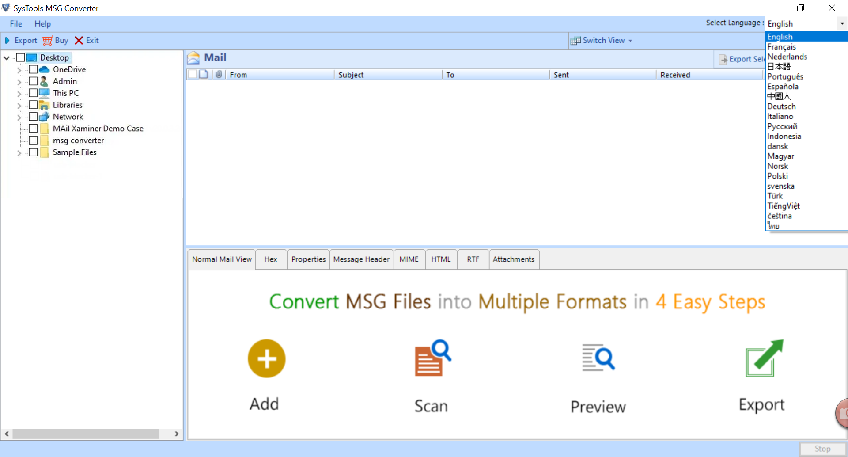This screenshot has height=457, width=848.
Task: Click the orange Scan document icon
Action: (x=433, y=358)
